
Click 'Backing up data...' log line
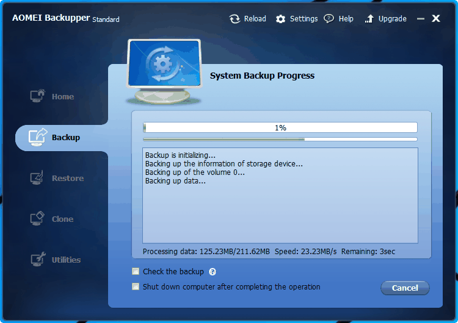click(175, 181)
